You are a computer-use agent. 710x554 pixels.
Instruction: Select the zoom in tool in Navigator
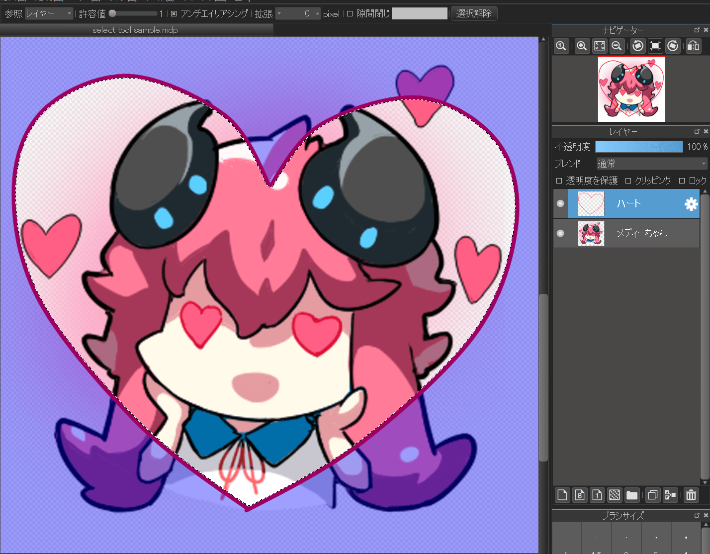582,46
